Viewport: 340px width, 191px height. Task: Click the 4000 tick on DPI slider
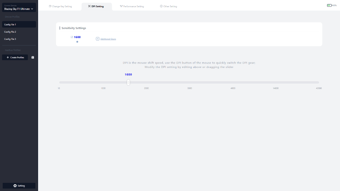(233, 88)
